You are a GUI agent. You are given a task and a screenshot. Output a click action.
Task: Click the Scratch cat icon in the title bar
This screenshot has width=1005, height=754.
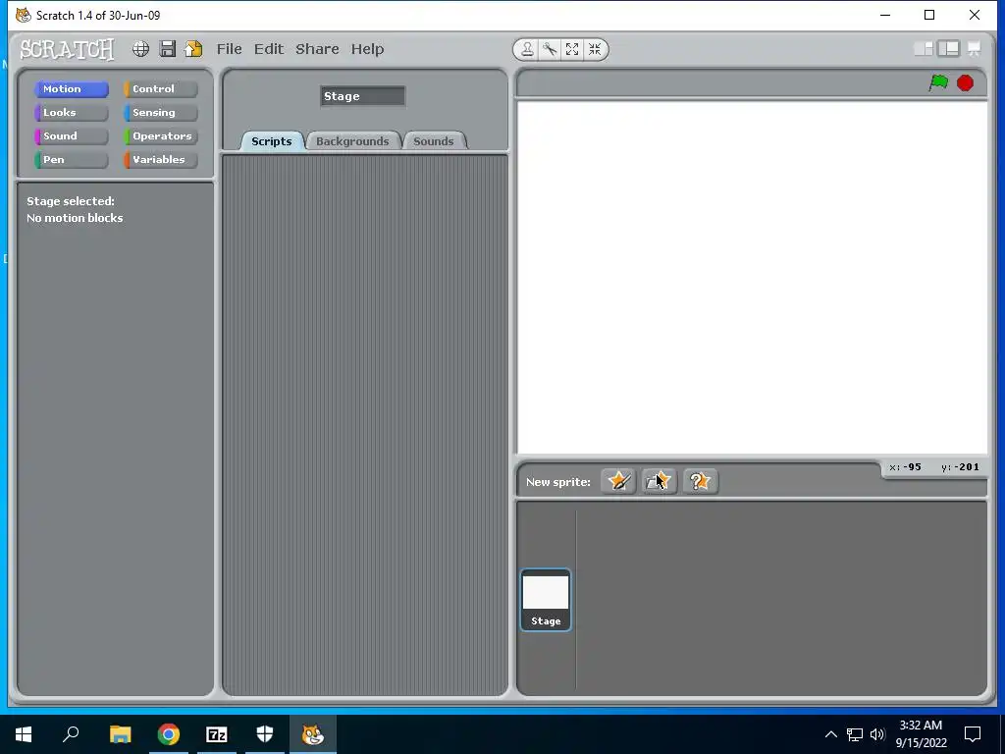(24, 15)
